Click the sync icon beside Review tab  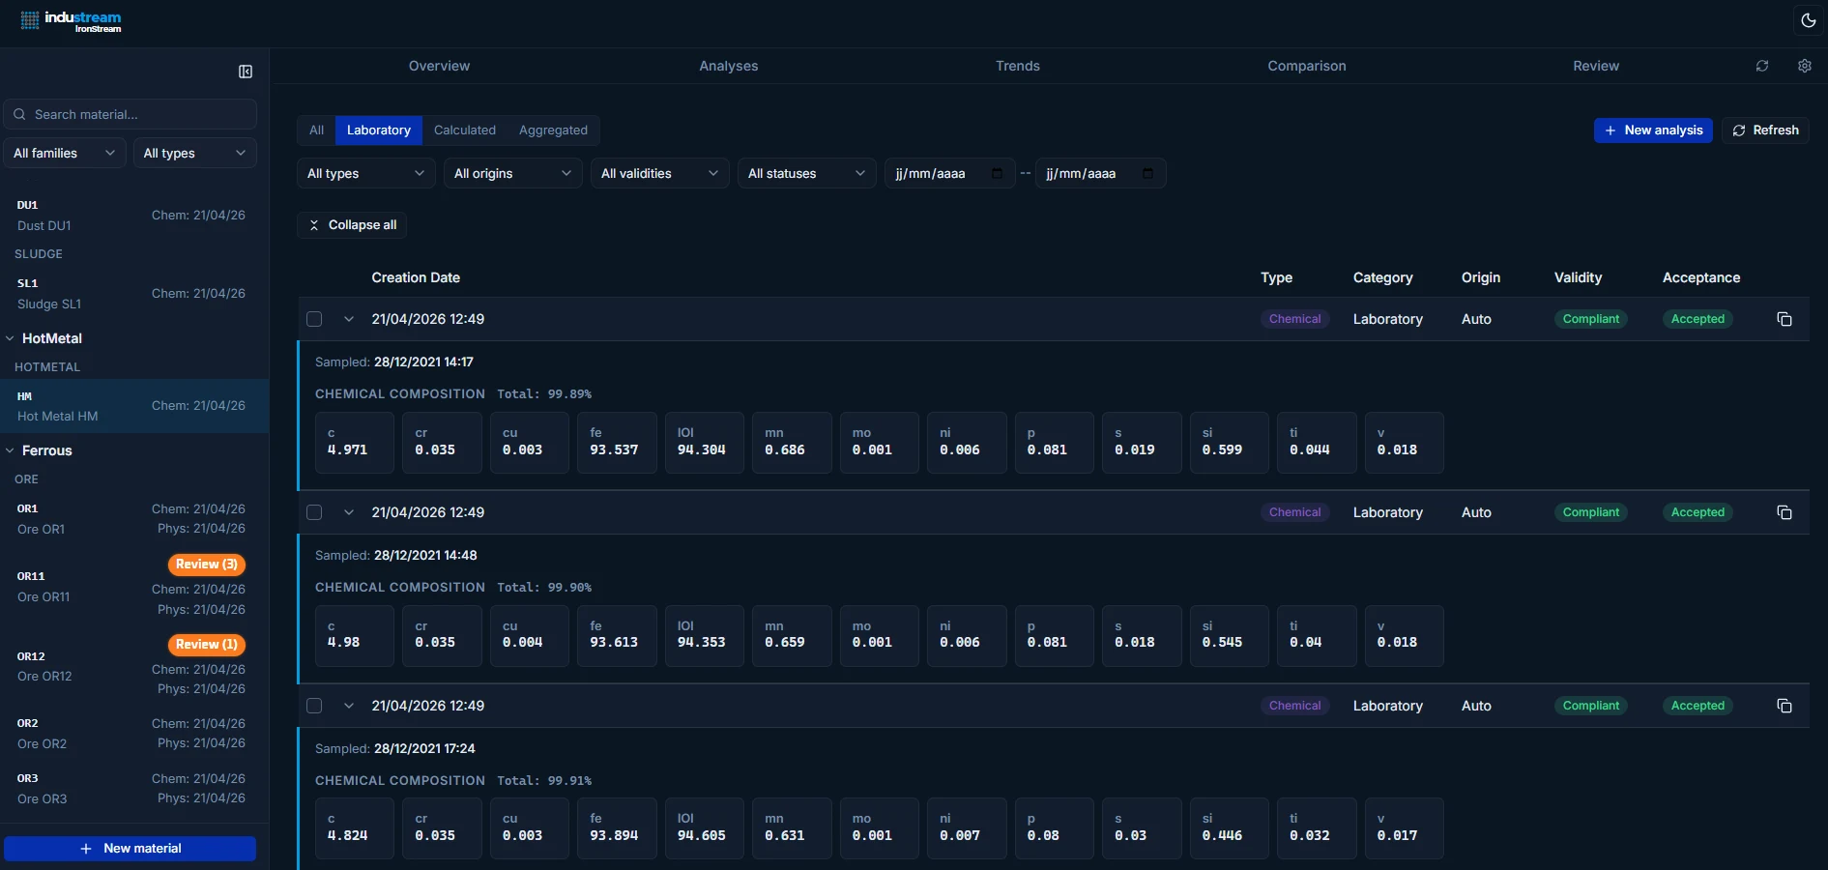pyautogui.click(x=1762, y=66)
